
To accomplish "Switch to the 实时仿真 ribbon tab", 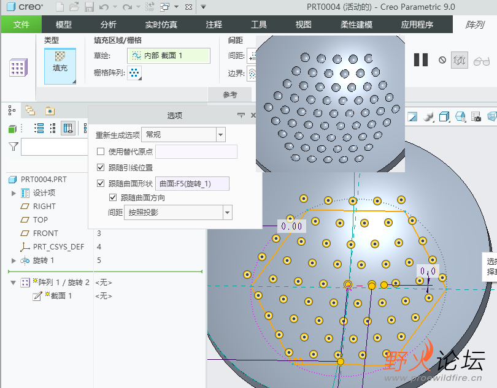I will [161, 25].
